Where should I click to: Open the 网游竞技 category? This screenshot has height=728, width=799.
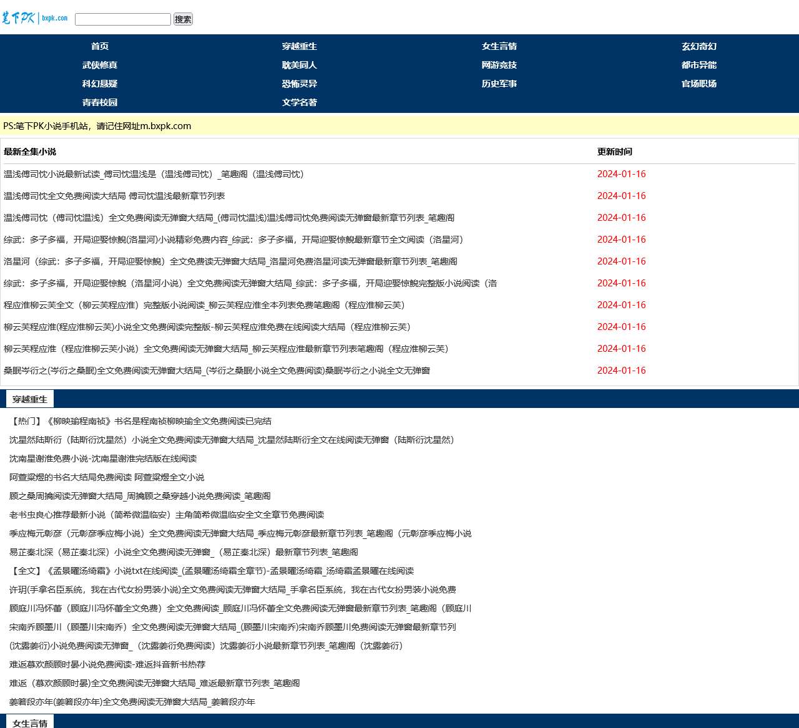point(499,65)
